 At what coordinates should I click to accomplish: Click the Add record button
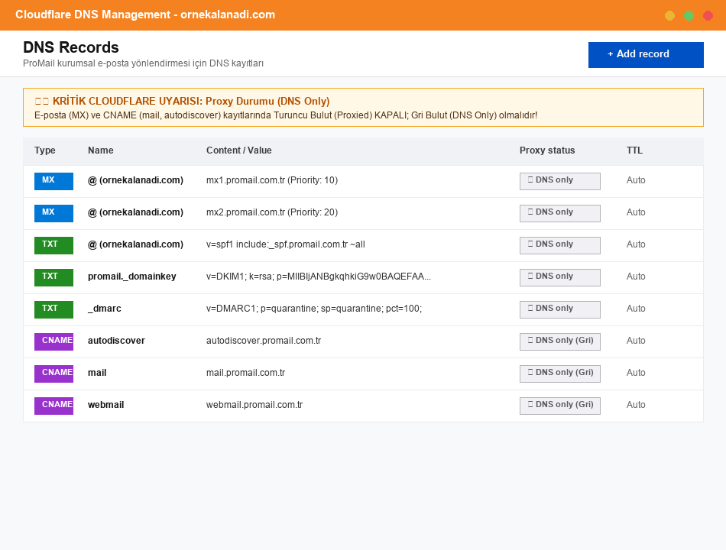[x=646, y=55]
